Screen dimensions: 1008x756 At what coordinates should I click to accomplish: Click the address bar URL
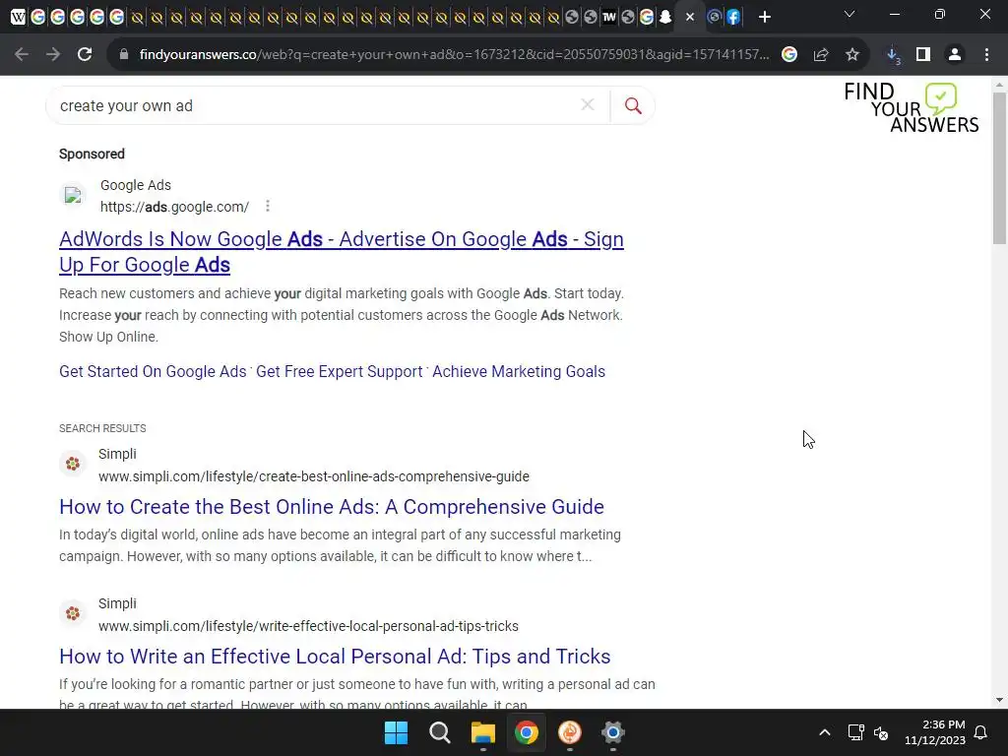(454, 55)
